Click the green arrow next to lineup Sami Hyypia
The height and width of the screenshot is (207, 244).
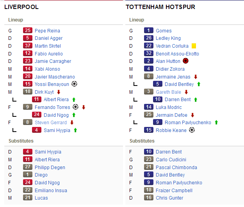click(75, 130)
